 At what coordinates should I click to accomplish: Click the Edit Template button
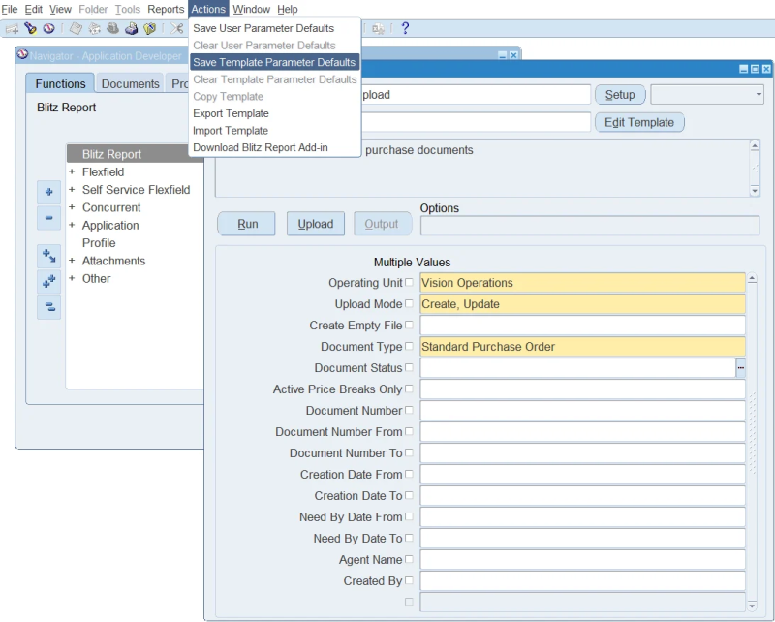(639, 122)
